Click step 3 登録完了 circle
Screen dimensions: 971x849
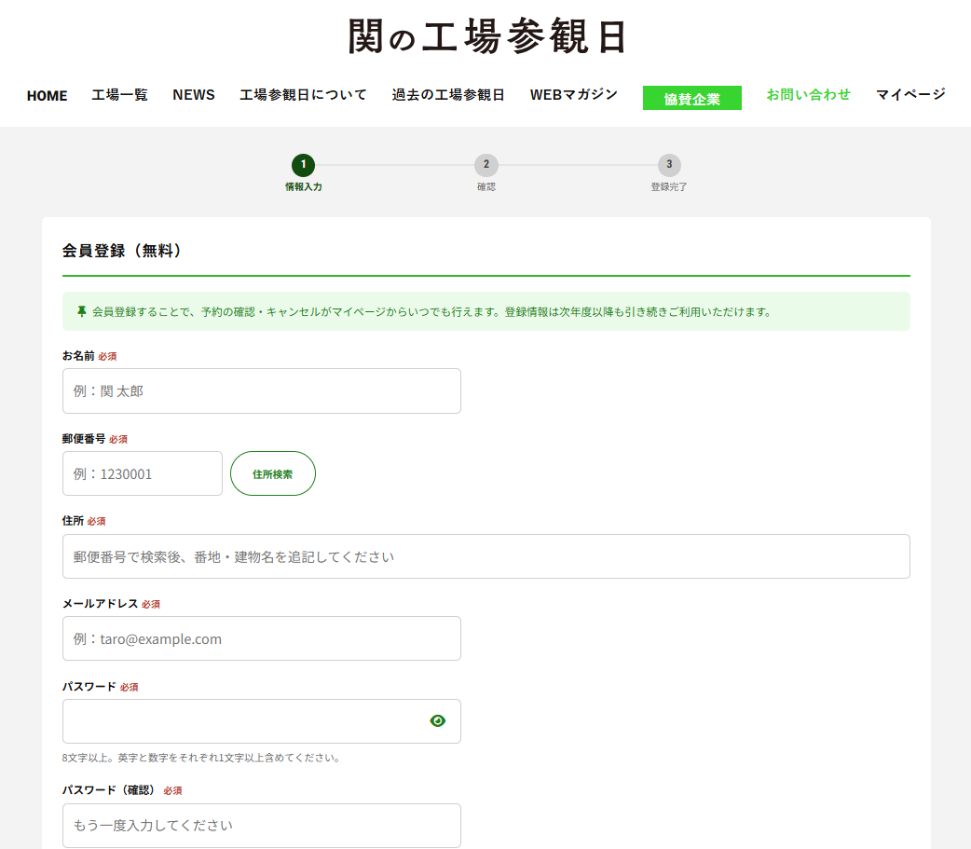pyautogui.click(x=669, y=165)
